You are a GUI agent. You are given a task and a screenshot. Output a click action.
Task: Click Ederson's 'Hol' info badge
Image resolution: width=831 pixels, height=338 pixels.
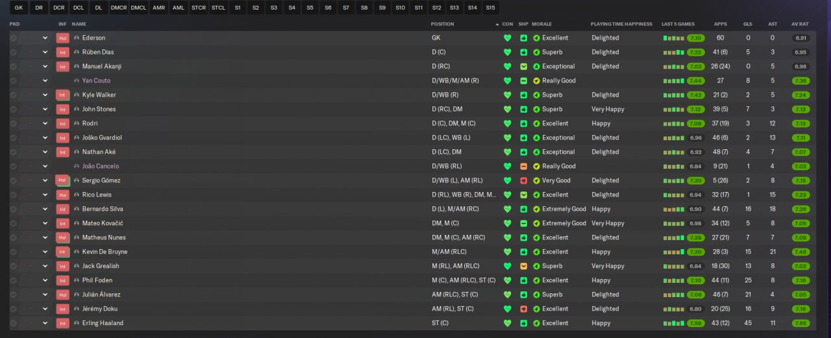click(x=62, y=38)
